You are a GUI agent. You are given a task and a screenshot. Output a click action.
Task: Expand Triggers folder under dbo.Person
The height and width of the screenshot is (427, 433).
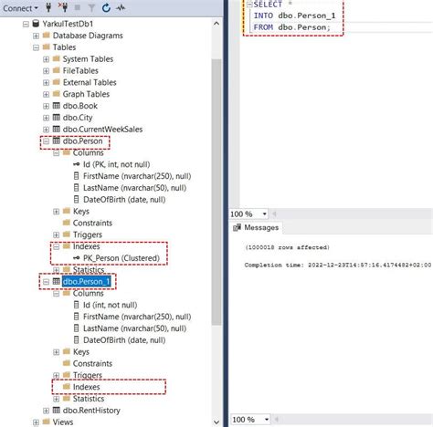click(x=56, y=235)
